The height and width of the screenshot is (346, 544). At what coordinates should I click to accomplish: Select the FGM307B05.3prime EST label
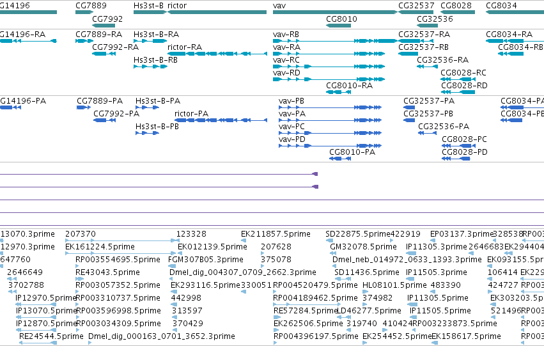206,260
